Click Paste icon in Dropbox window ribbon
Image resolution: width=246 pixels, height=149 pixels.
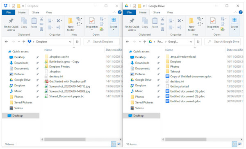point(34,23)
